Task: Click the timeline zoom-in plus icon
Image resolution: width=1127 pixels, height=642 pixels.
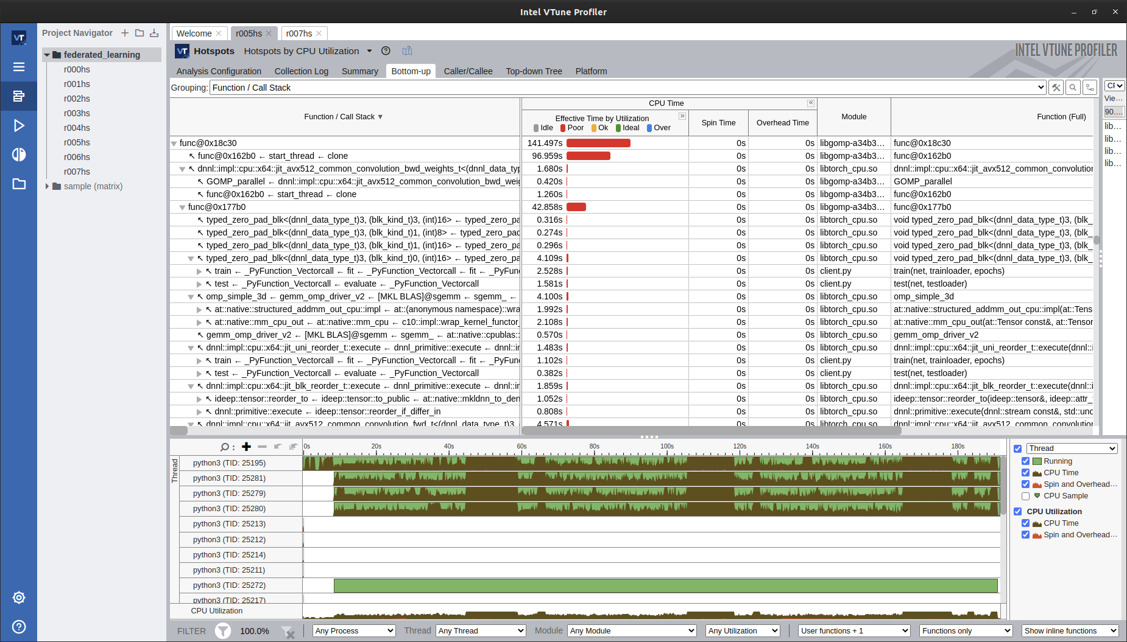Action: 246,447
